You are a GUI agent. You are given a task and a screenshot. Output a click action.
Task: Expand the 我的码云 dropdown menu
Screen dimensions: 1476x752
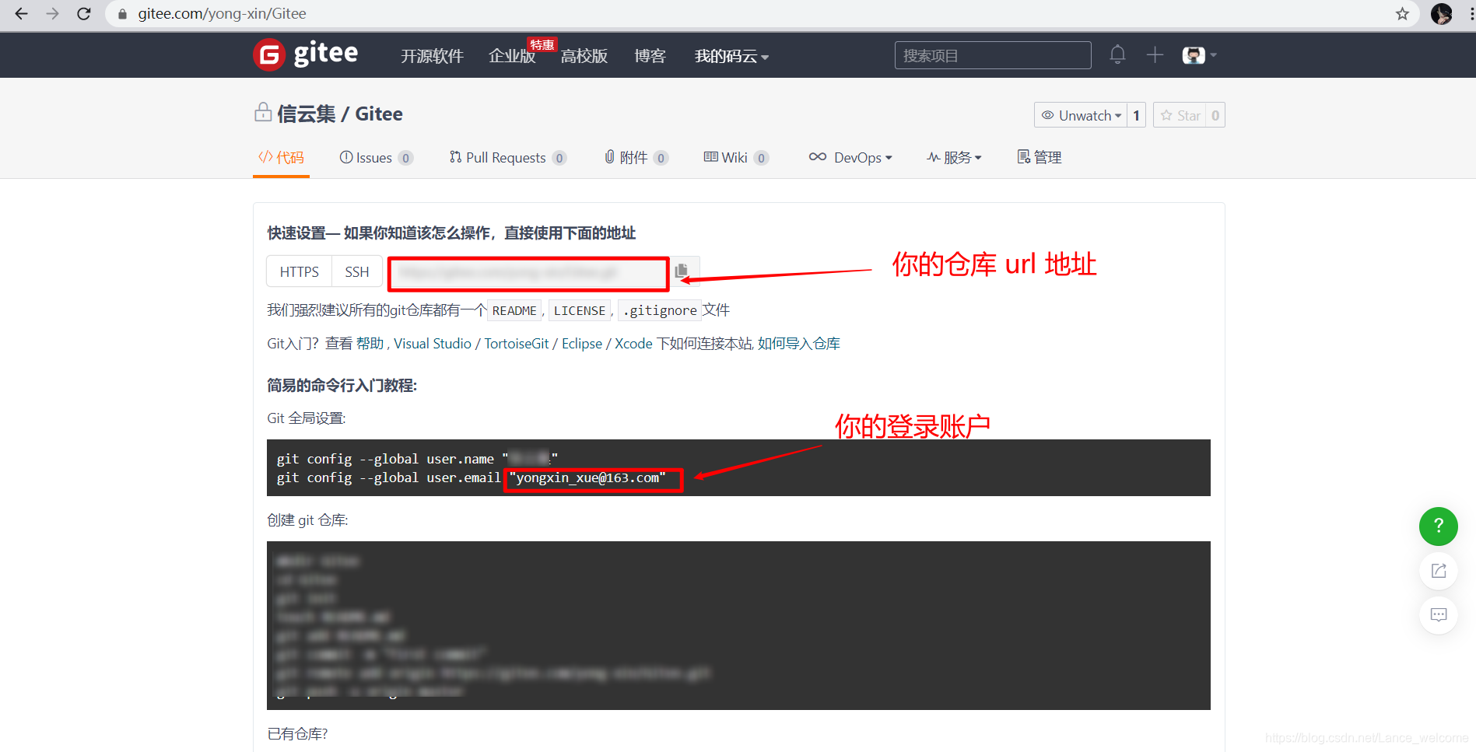(731, 56)
